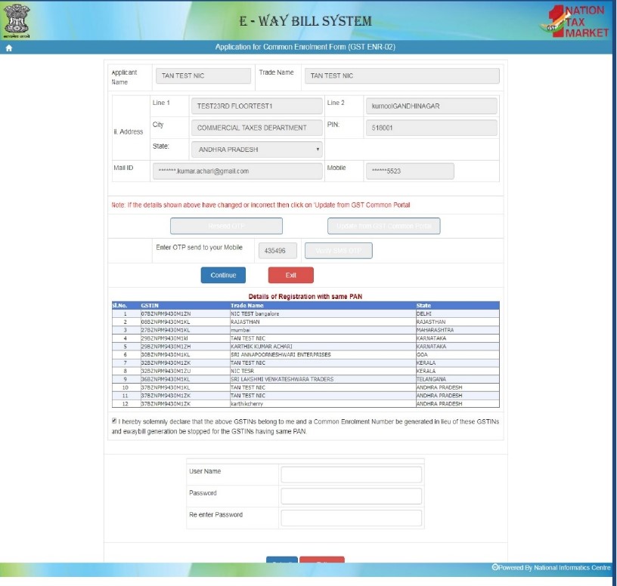
Task: Click the Verify SMS OTP button
Action: (339, 251)
